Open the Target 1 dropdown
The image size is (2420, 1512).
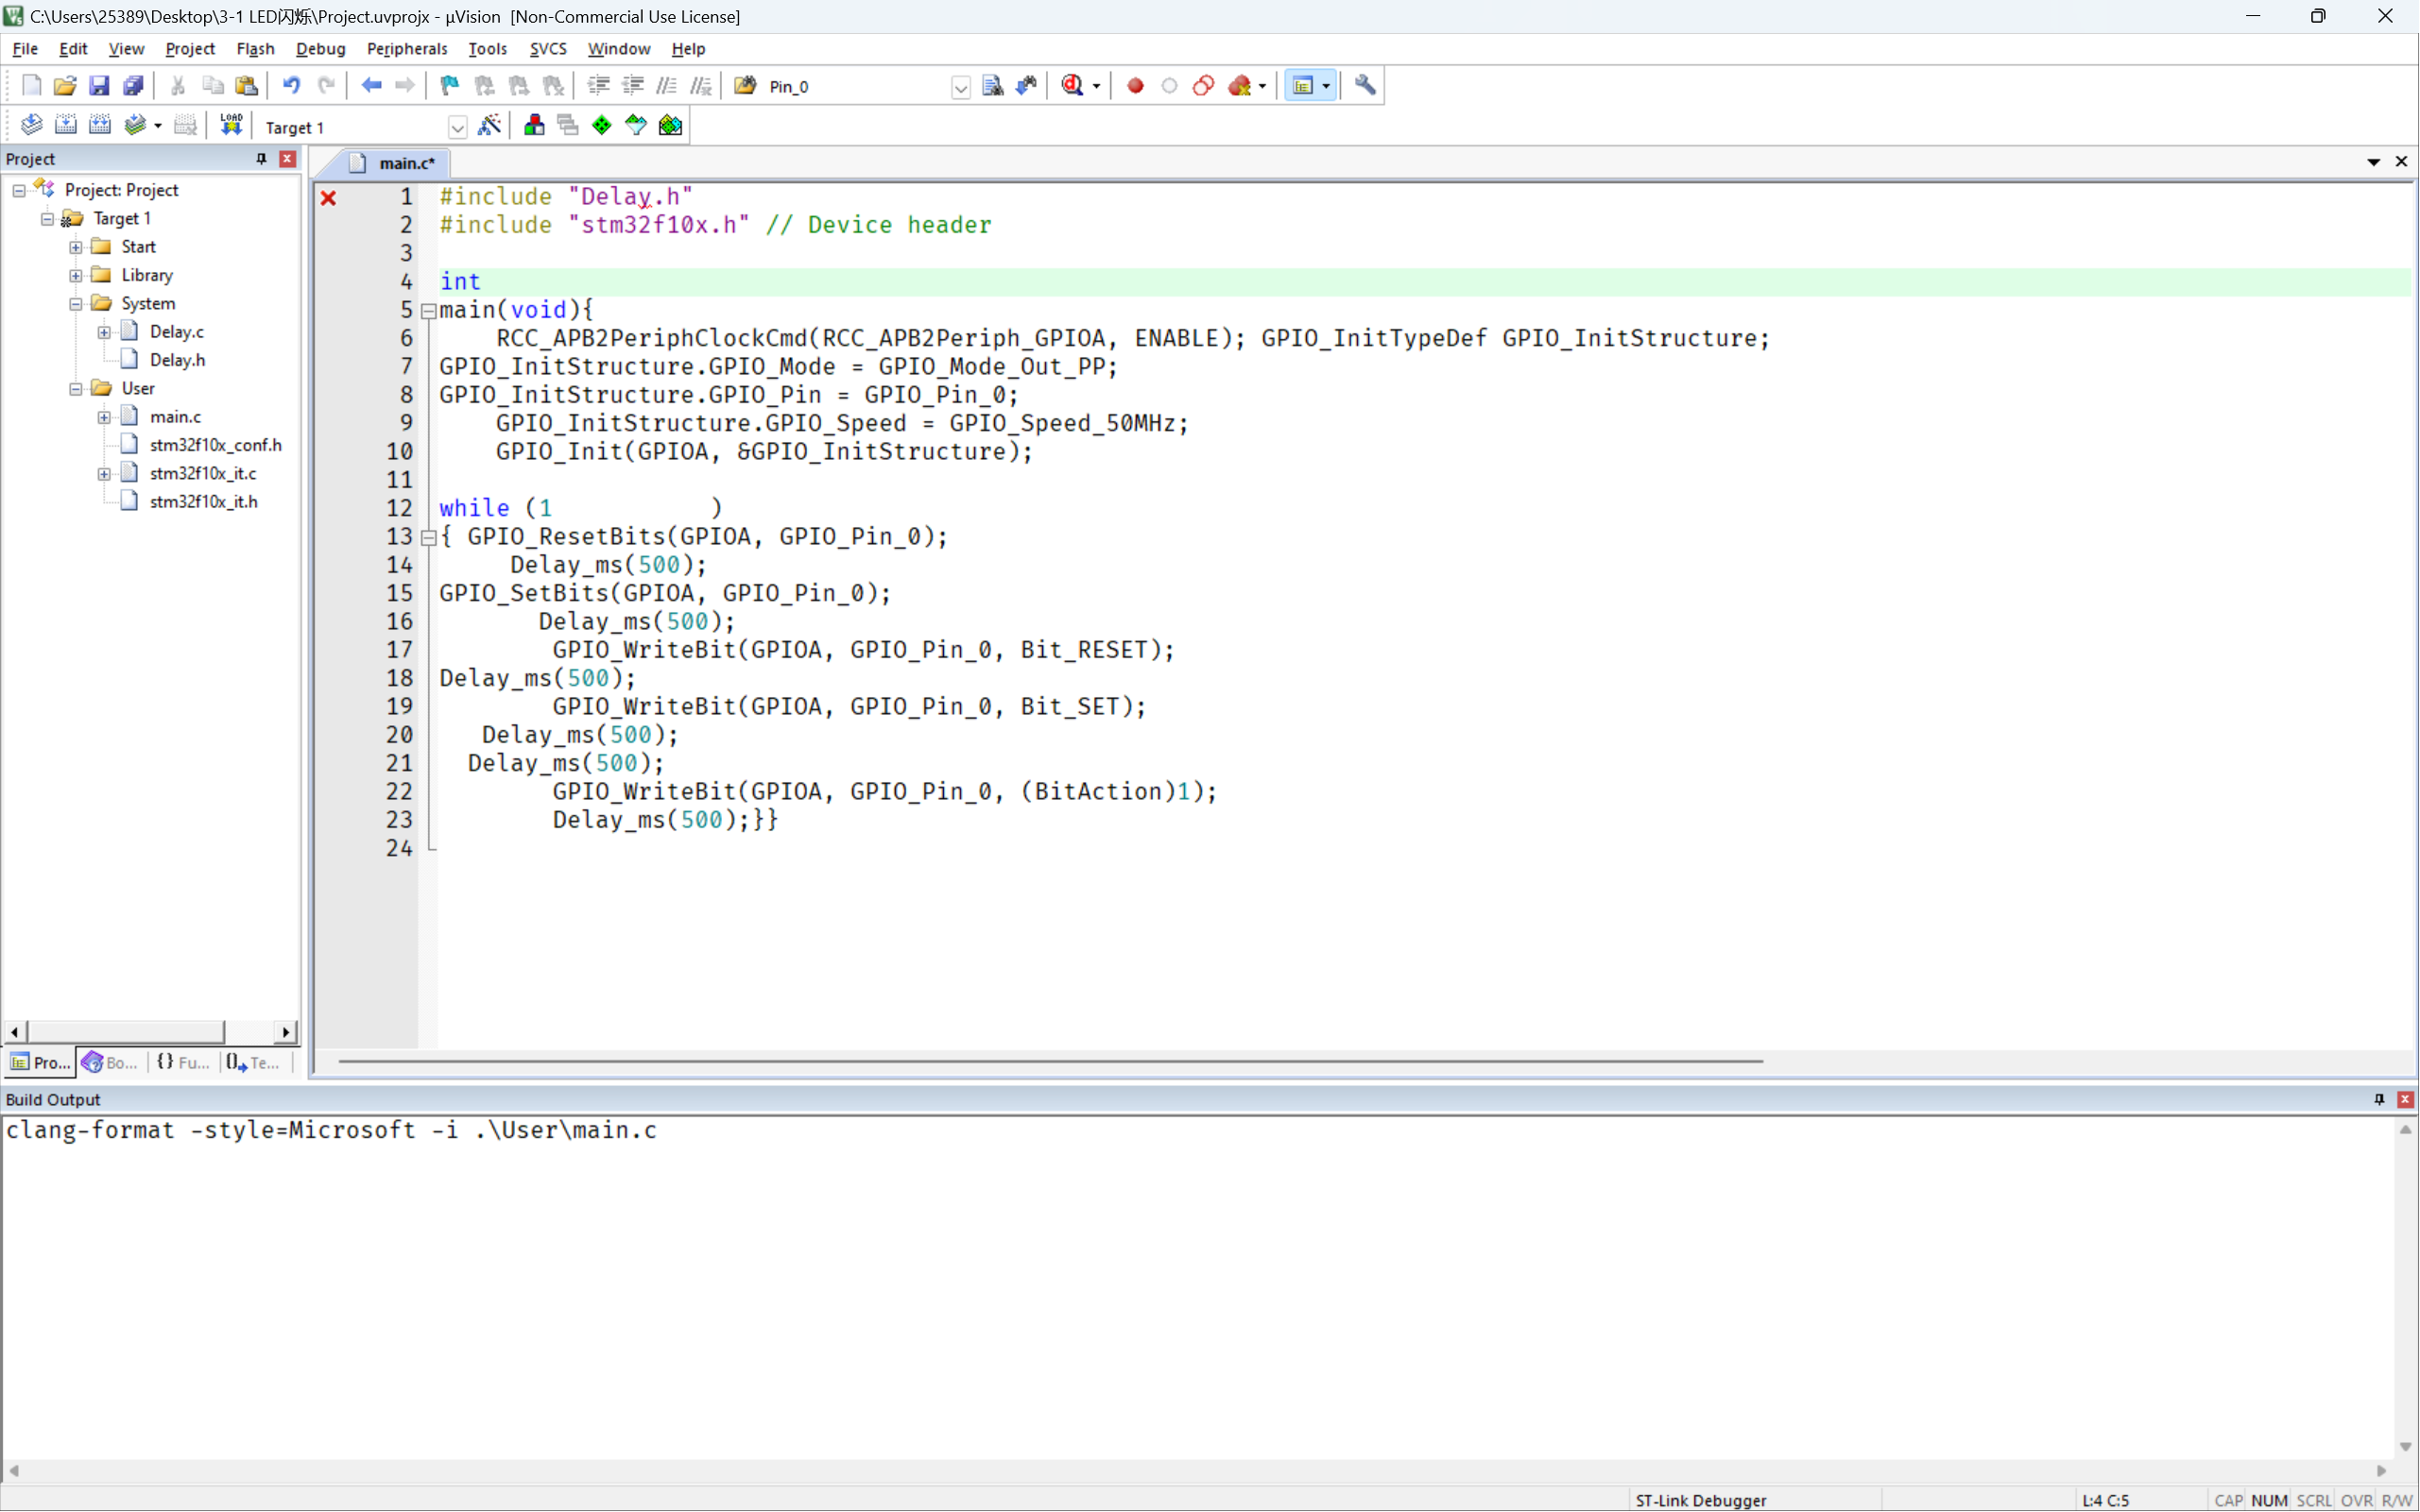pos(457,127)
